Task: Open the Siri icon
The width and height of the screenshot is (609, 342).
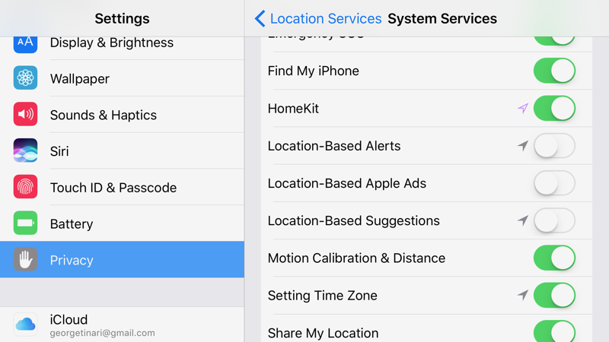Action: (25, 150)
